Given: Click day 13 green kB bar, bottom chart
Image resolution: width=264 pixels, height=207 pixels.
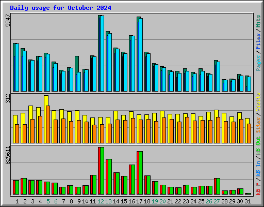Looking at the screenshot, I should (110, 177).
